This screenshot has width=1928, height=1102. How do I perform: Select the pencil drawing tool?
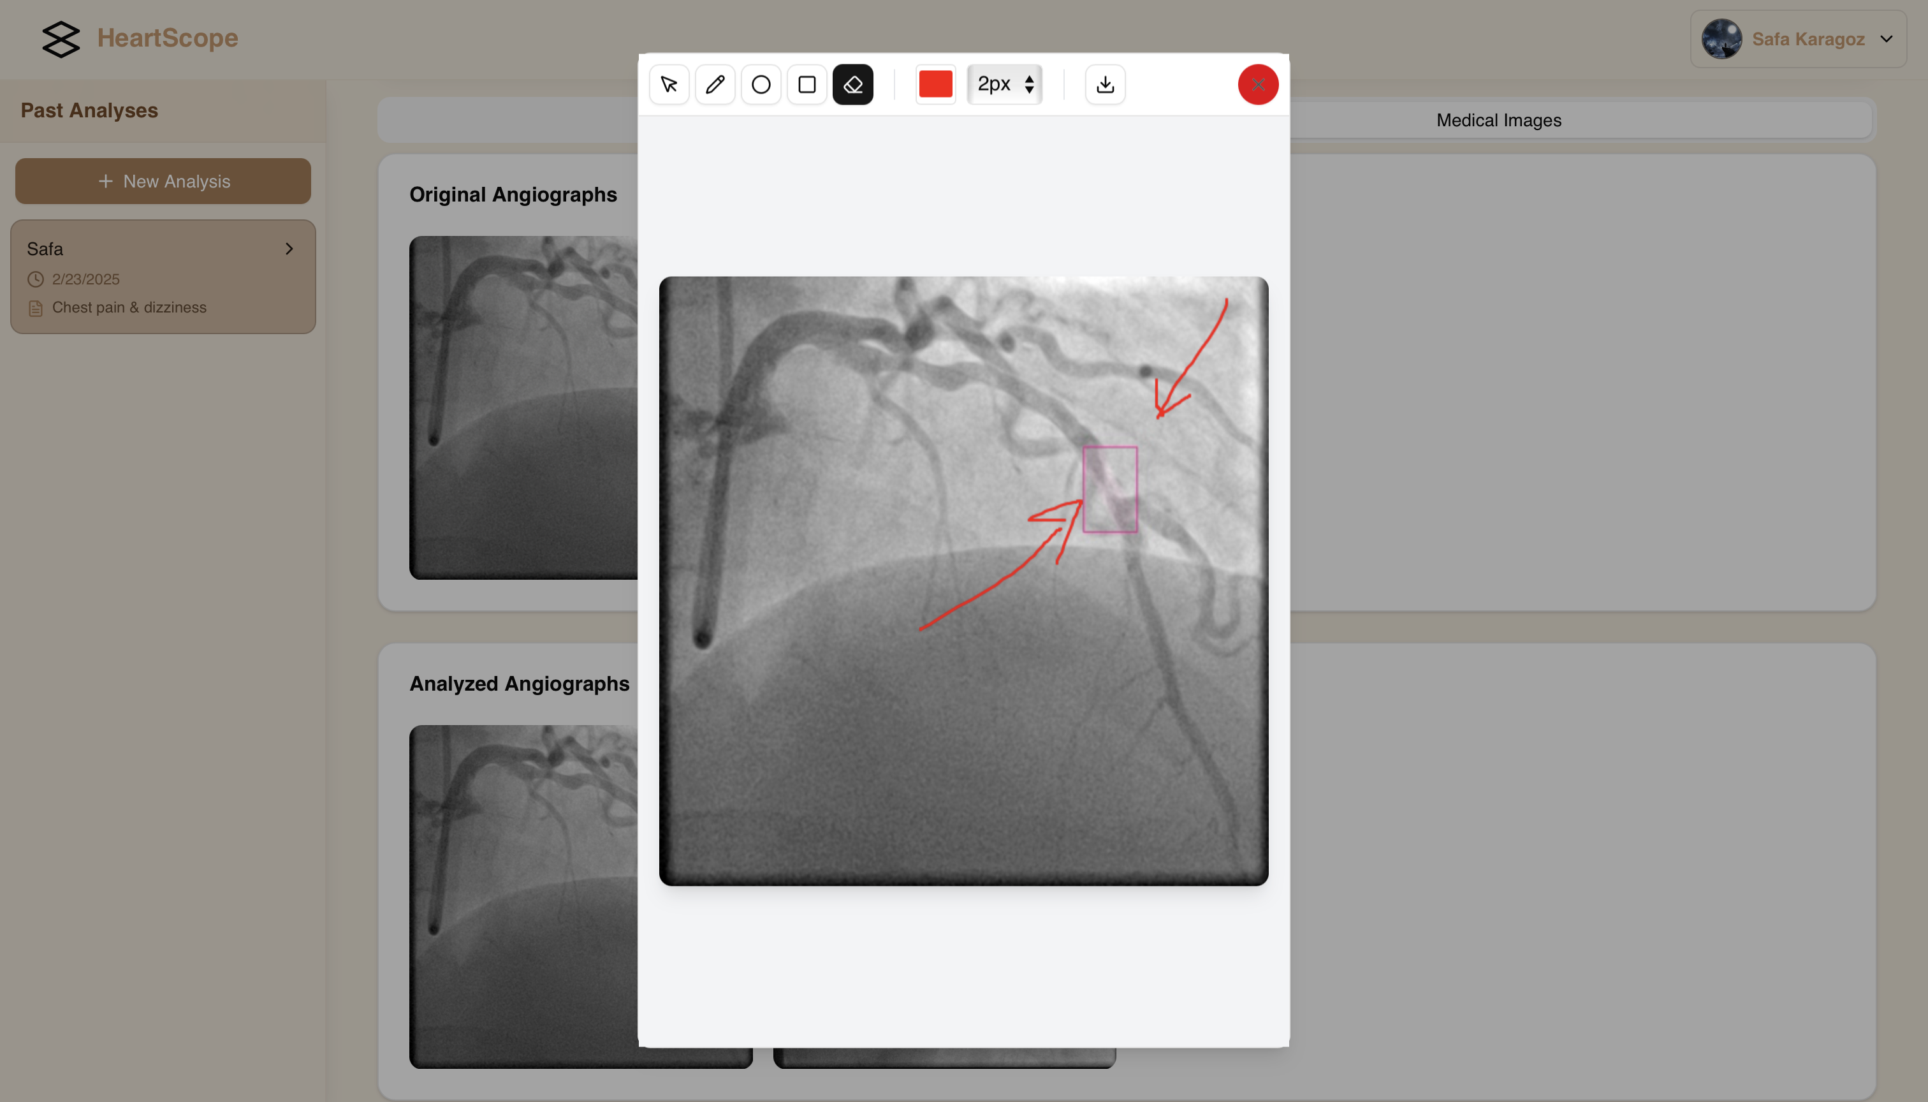pyautogui.click(x=715, y=84)
